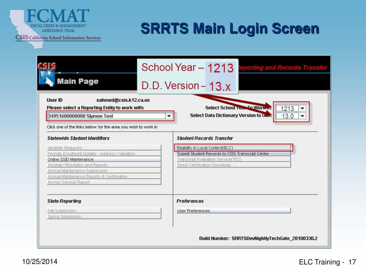The height and width of the screenshot is (274, 366).
Task: Open Anomaly Resolution and Reports
Action: click(104, 165)
